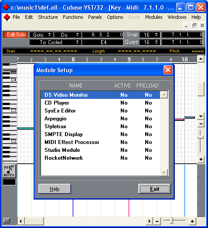Image resolution: width=208 pixels, height=228 pixels.
Task: Click the red diamond Cubase menu icon
Action: click(x=7, y=17)
